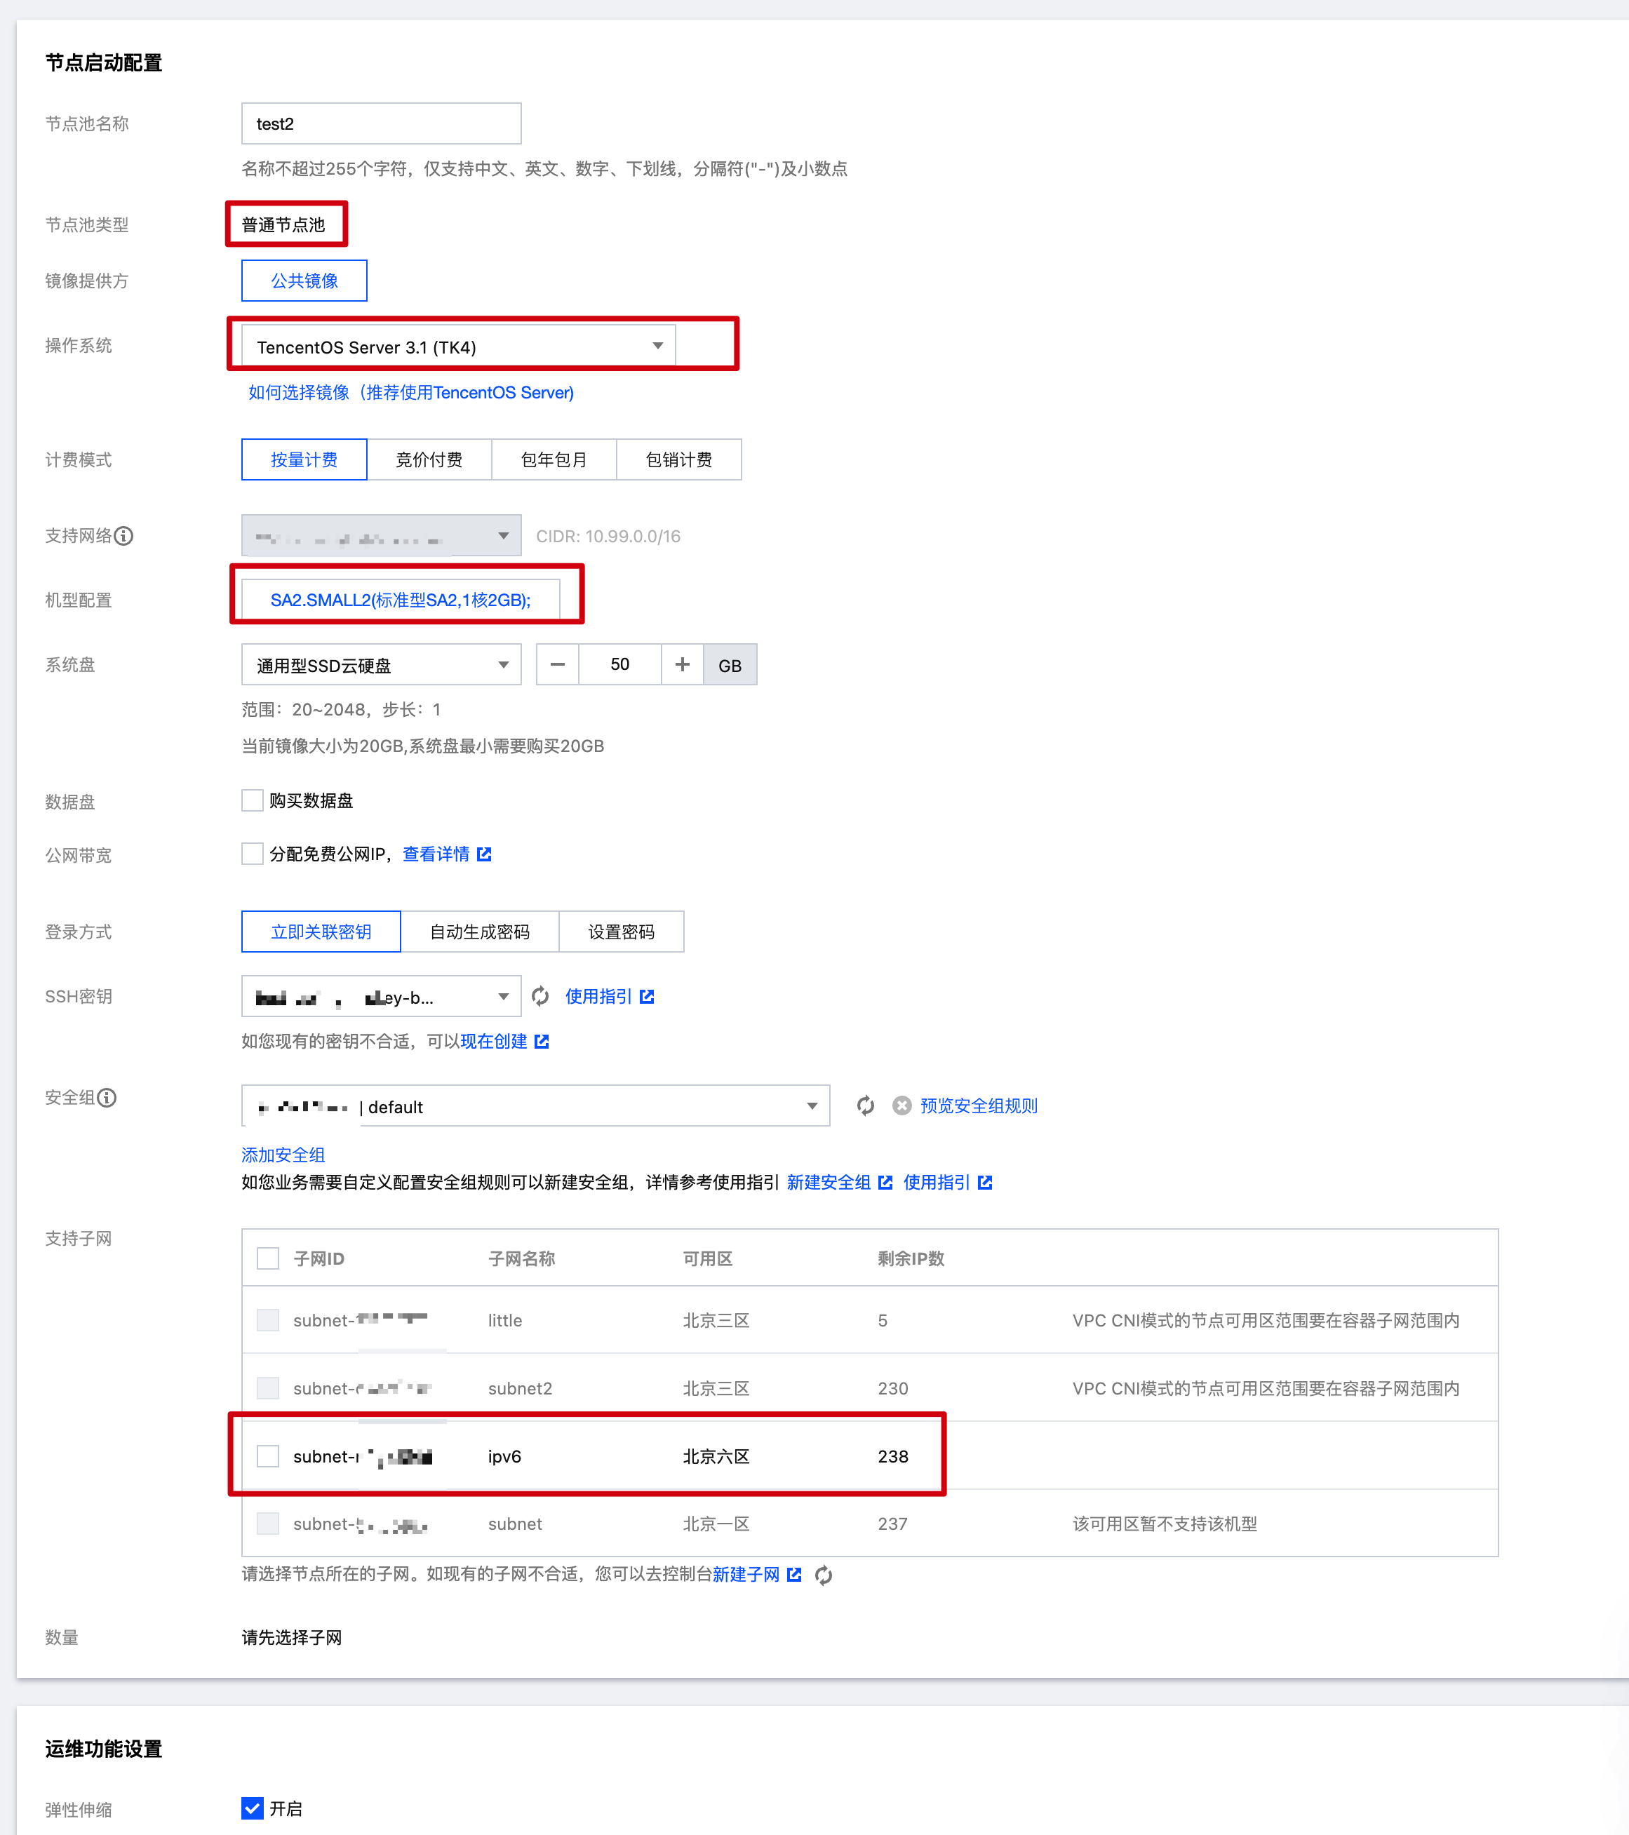Screen dimensions: 1629x1835
Task: Switch billing mode to 包年包月
Action: pos(554,459)
